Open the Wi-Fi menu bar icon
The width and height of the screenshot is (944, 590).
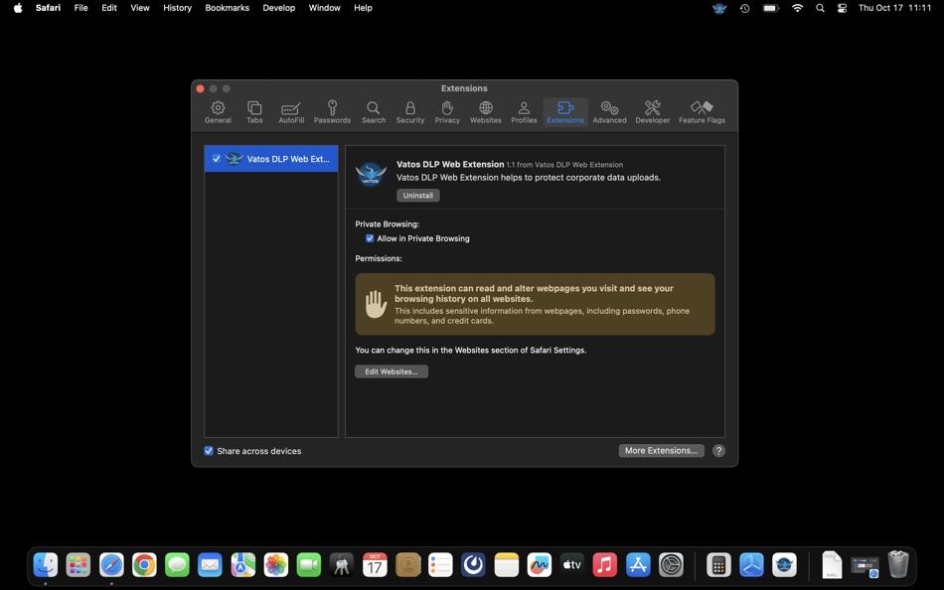tap(797, 8)
